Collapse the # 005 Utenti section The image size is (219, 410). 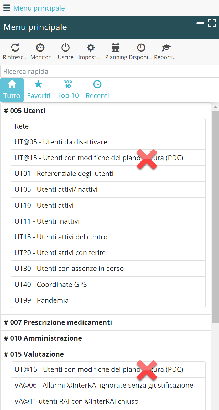tap(25, 111)
